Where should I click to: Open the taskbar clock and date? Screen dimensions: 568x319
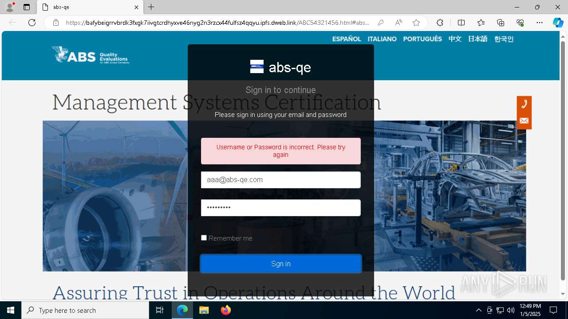pos(530,310)
